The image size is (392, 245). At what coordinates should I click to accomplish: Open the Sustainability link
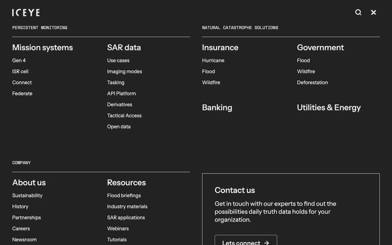click(27, 195)
